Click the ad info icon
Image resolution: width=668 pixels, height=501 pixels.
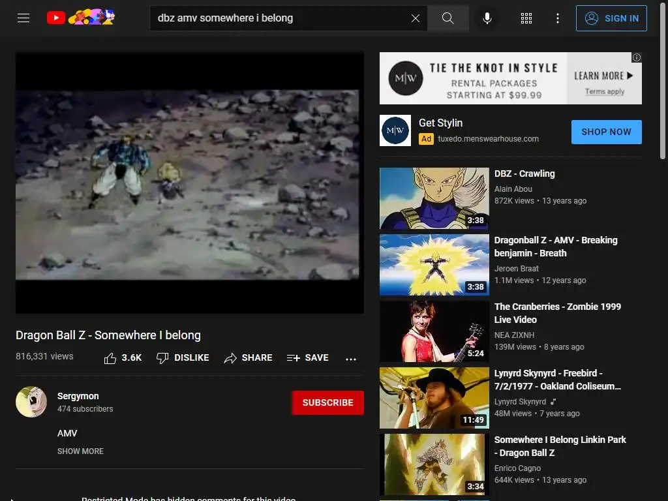click(637, 57)
